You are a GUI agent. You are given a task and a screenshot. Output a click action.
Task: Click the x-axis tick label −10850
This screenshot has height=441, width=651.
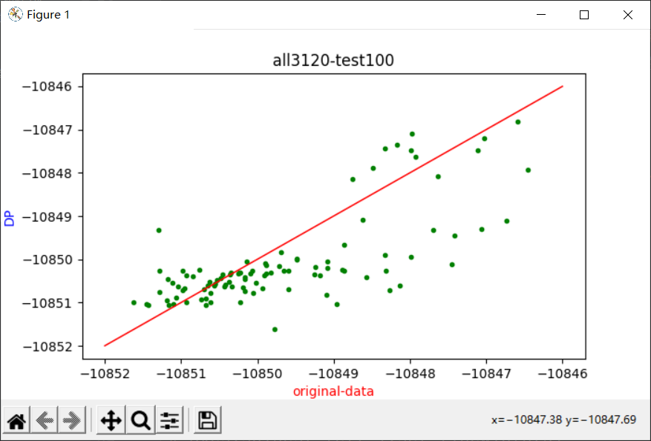coord(258,374)
